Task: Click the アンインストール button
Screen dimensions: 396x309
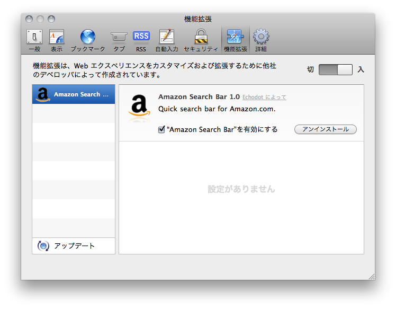Action: pyautogui.click(x=326, y=129)
